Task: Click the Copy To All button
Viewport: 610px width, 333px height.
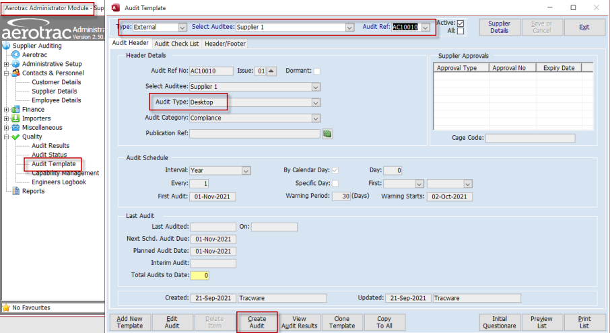Action: (384, 322)
